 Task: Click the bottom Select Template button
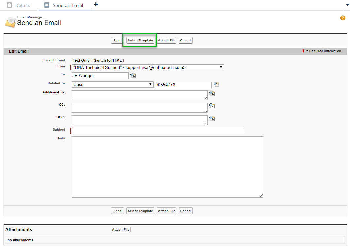141,211
